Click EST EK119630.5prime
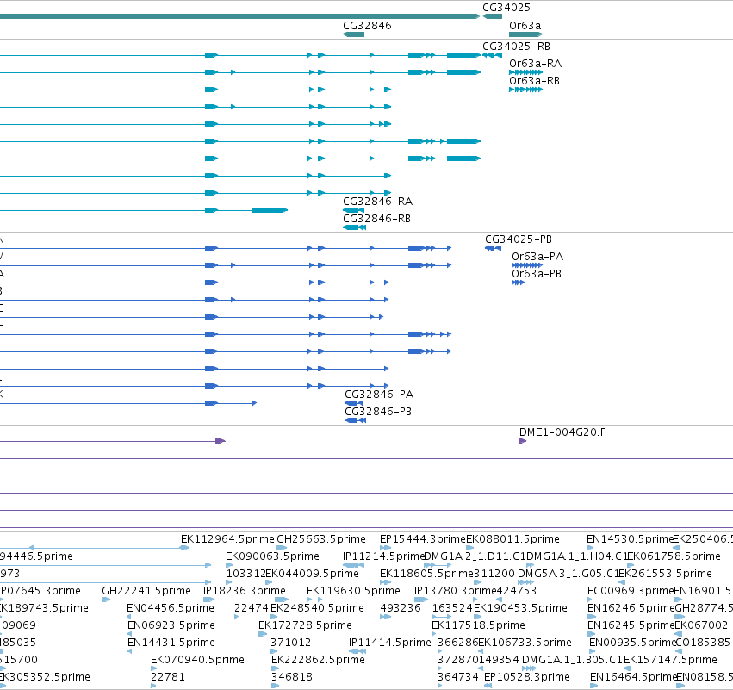 tap(353, 591)
